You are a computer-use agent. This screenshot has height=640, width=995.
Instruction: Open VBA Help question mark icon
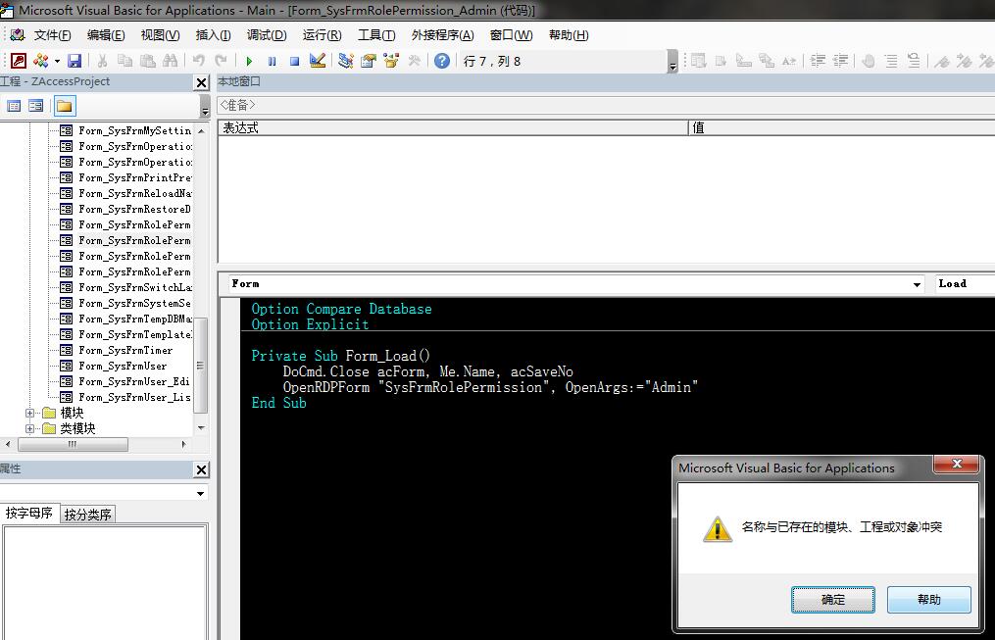coord(442,61)
